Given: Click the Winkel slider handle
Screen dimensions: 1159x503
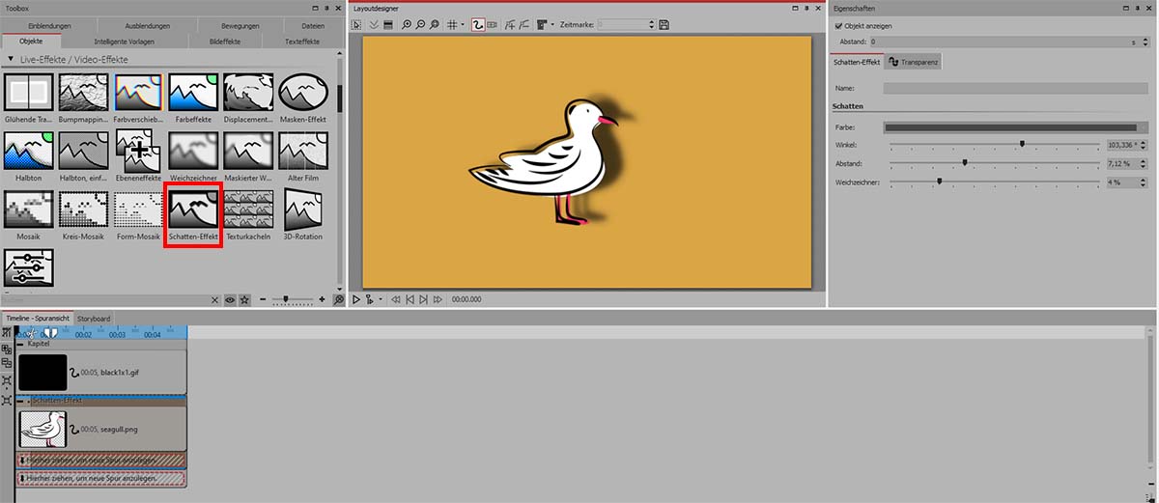Looking at the screenshot, I should point(1022,144).
